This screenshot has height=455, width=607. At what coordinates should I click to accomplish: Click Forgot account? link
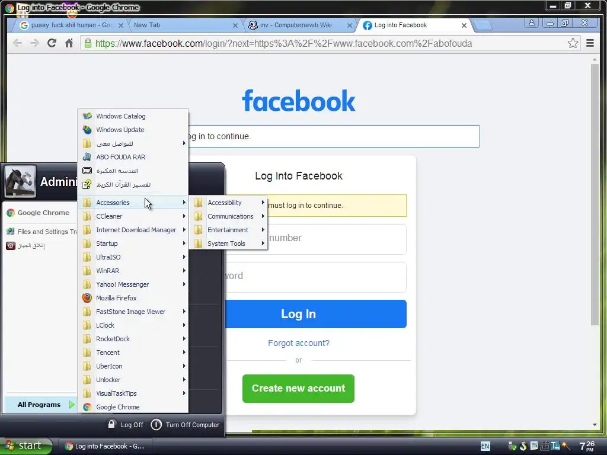[x=299, y=343]
